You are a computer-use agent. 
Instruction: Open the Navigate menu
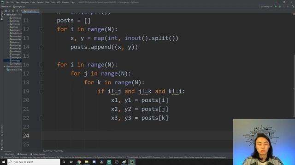coord(25,2)
